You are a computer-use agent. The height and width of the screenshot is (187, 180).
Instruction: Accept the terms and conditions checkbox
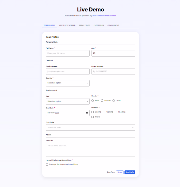pyautogui.click(x=47, y=165)
